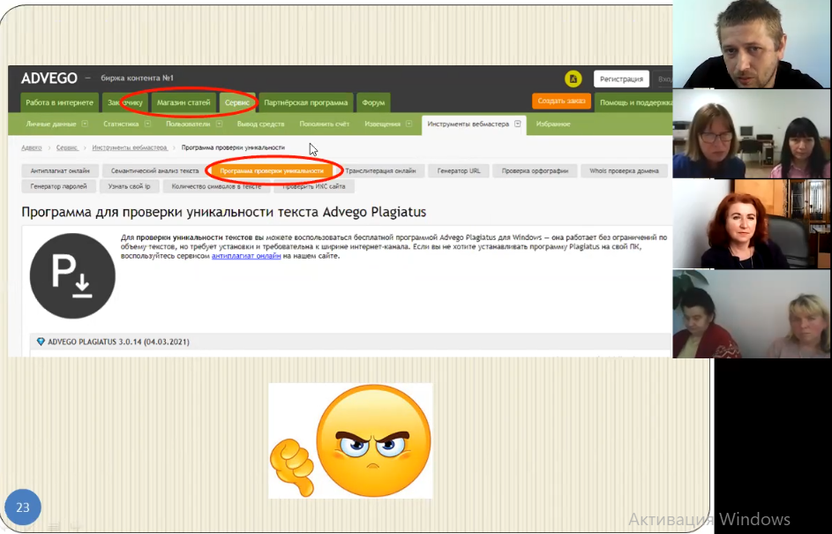Select the Генератор URL tool button

[x=459, y=171]
